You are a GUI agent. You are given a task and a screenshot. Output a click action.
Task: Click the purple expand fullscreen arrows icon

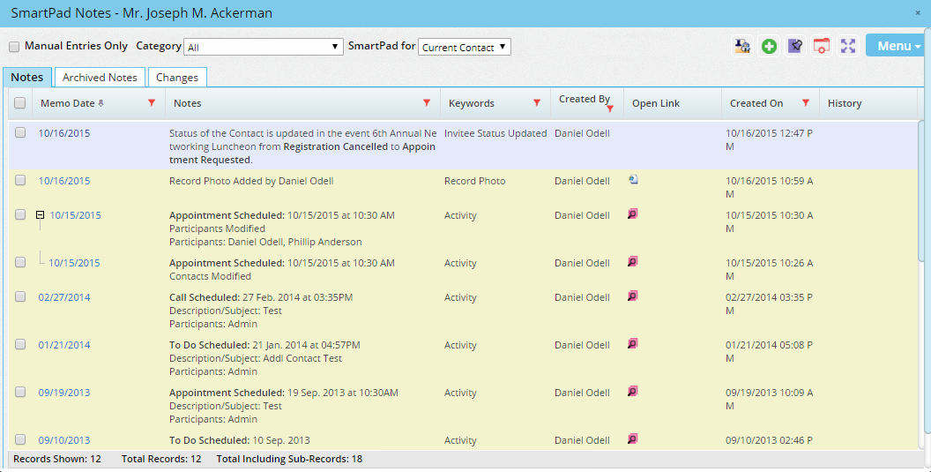848,47
